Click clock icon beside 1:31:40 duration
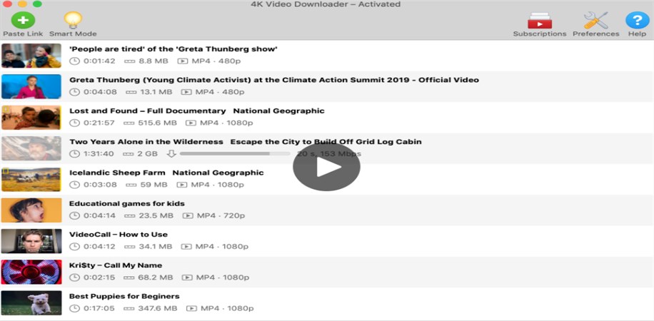 coord(74,154)
